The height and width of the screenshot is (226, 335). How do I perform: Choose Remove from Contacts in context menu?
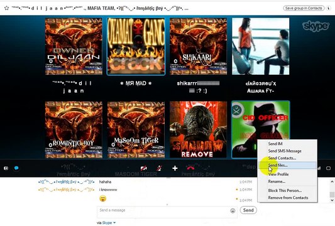click(287, 198)
